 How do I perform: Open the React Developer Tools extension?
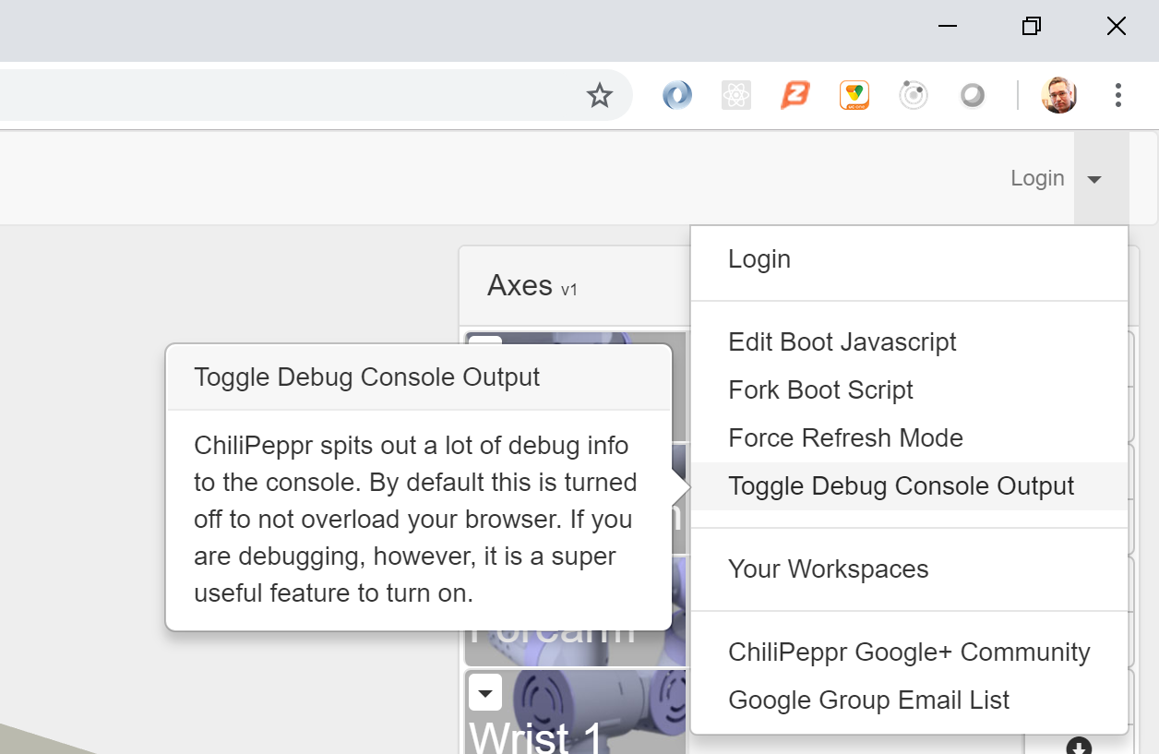pos(735,95)
